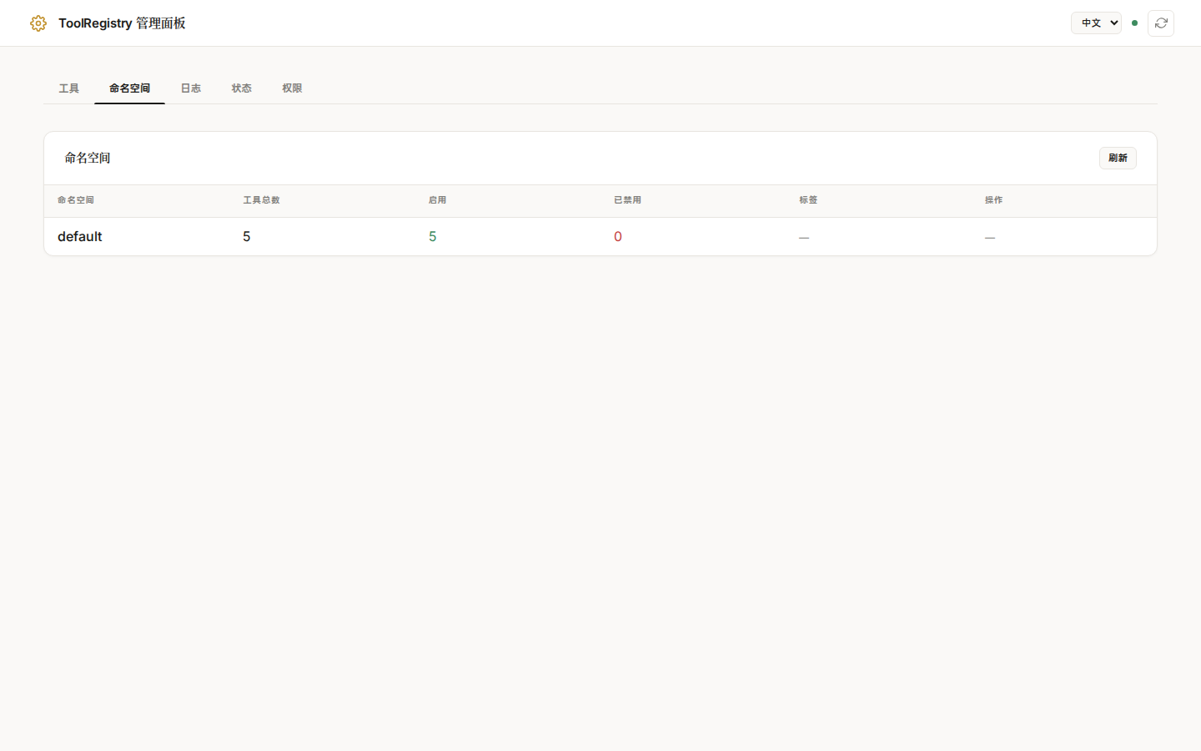Click the green connection status dot
This screenshot has width=1201, height=751.
pos(1134,23)
